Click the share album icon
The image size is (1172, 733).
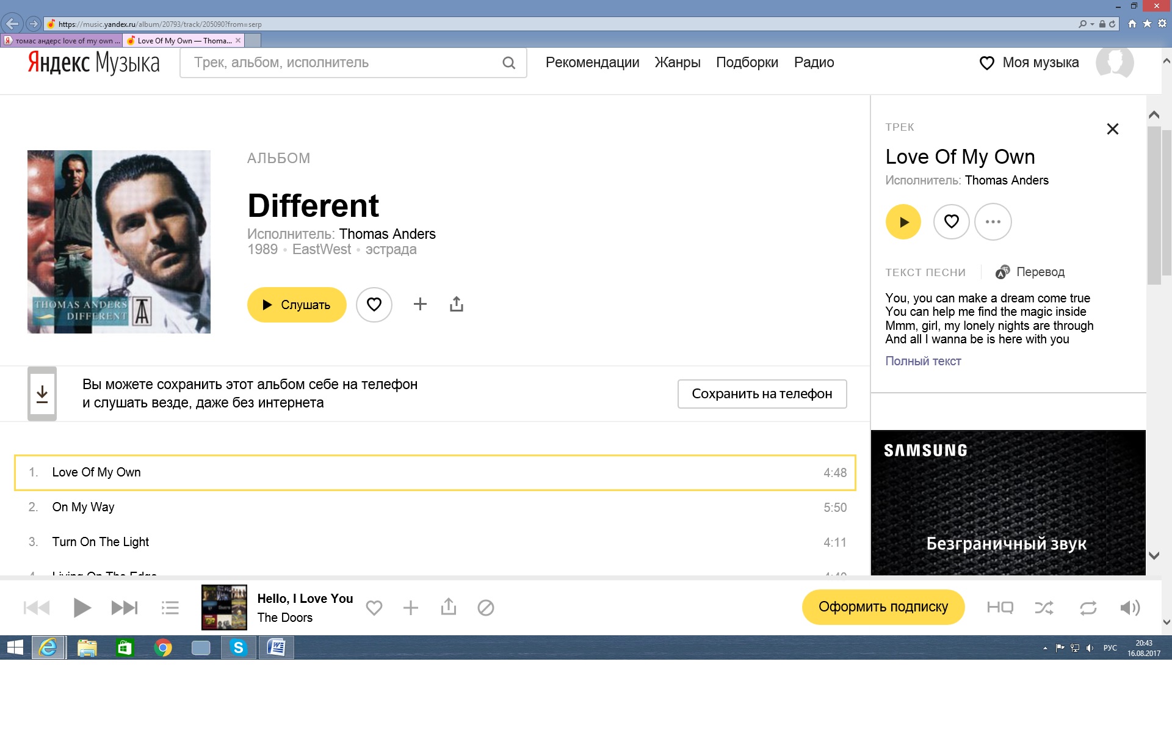click(457, 304)
